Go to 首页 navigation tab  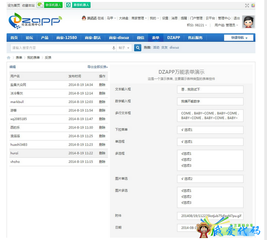(x=14, y=38)
